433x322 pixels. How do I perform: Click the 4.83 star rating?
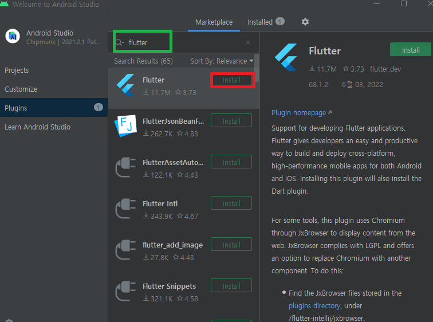pyautogui.click(x=187, y=134)
